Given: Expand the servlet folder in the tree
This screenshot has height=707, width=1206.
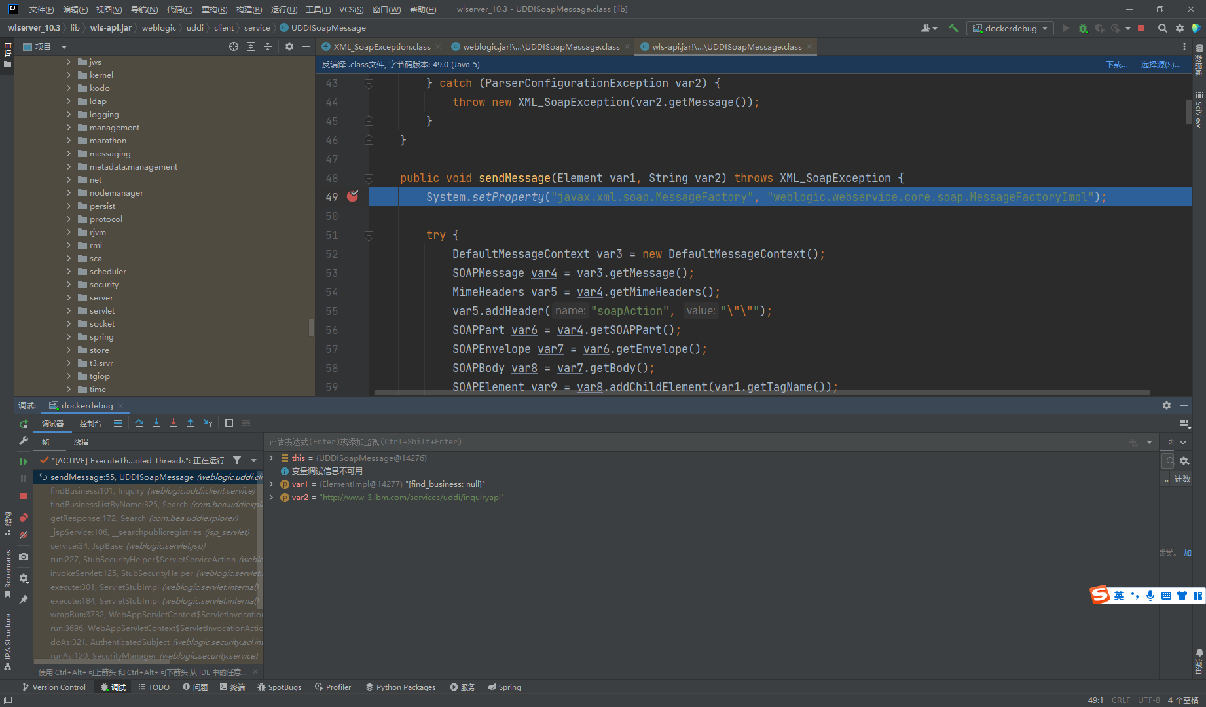Looking at the screenshot, I should (69, 310).
